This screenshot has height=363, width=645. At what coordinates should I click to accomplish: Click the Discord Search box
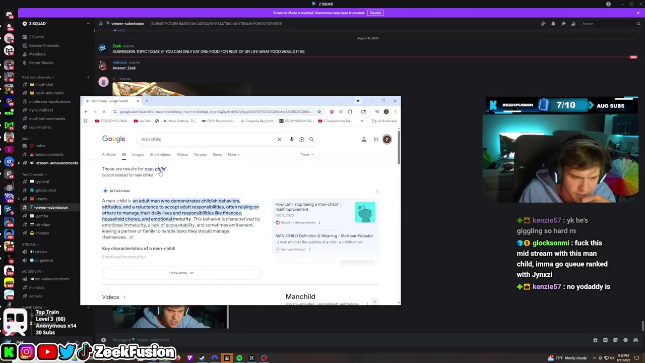tap(611, 24)
